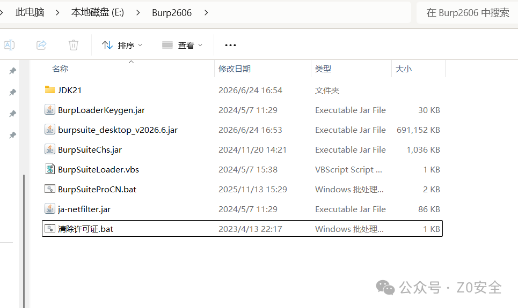Select the BurpLoaderKeygen.jar file icon
The height and width of the screenshot is (308, 518).
click(x=50, y=109)
